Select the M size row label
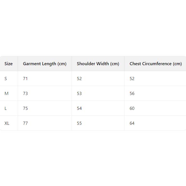186x186 pixels. coord(6,94)
